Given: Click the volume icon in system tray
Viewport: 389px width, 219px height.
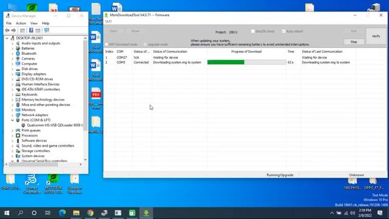Looking at the screenshot, I should point(353,213).
